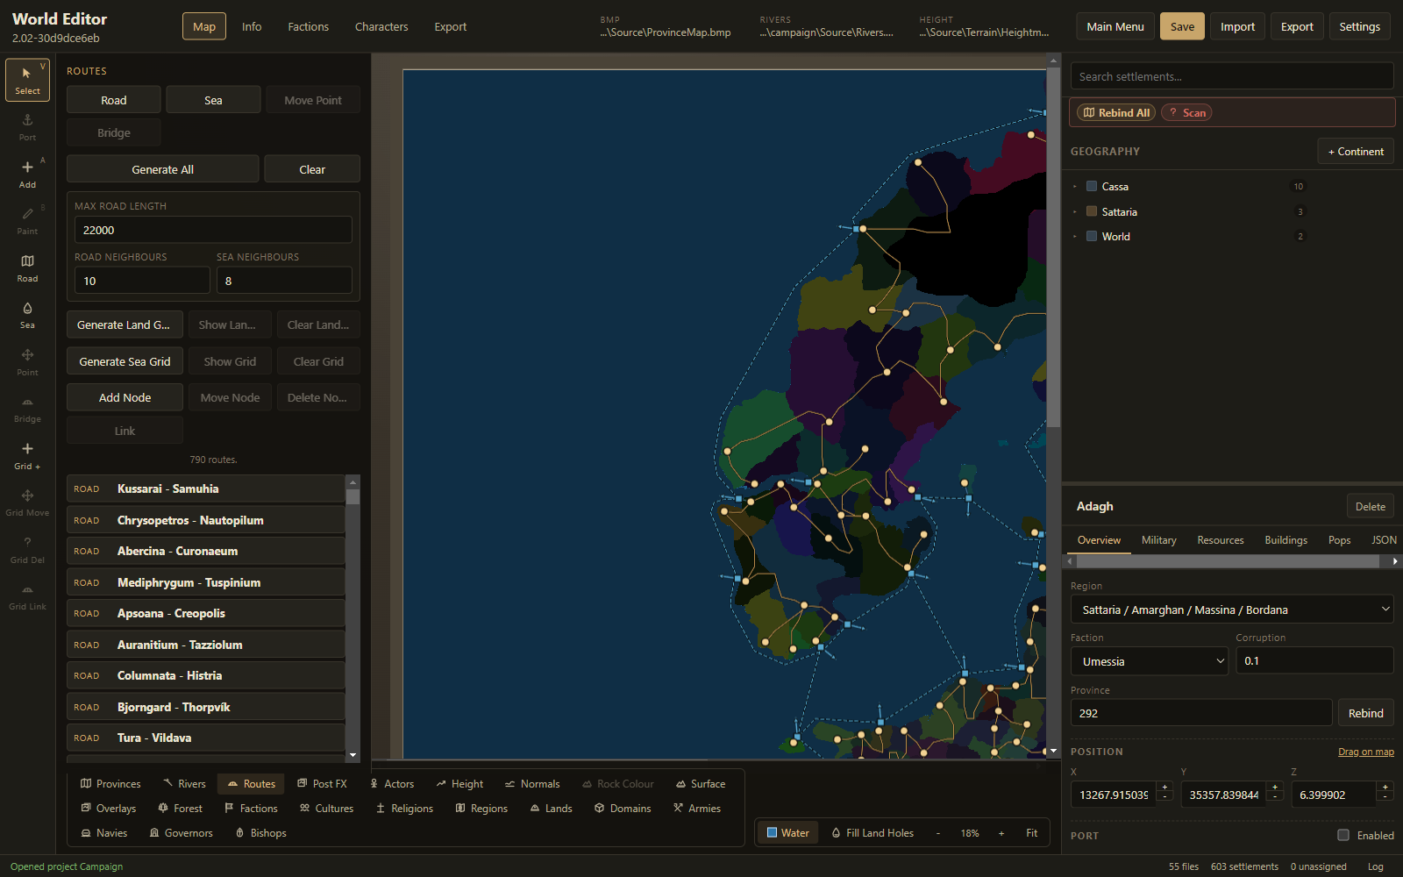This screenshot has height=877, width=1403.
Task: Increment the X position stepper
Action: pyautogui.click(x=1164, y=788)
